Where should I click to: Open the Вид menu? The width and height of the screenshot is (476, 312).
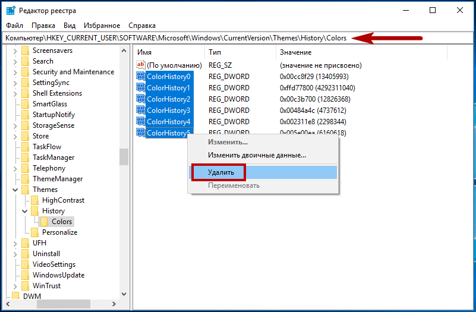coord(70,26)
